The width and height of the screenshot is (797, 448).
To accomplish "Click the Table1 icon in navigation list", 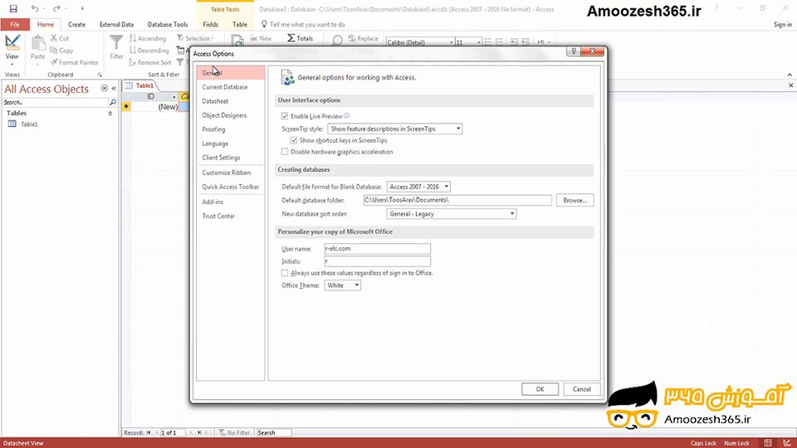I will (x=12, y=124).
